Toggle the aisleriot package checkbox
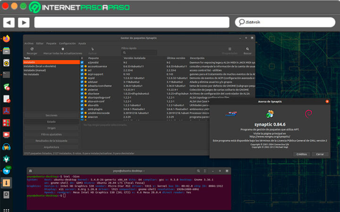Screen dimensions: 340x212 click(82, 90)
